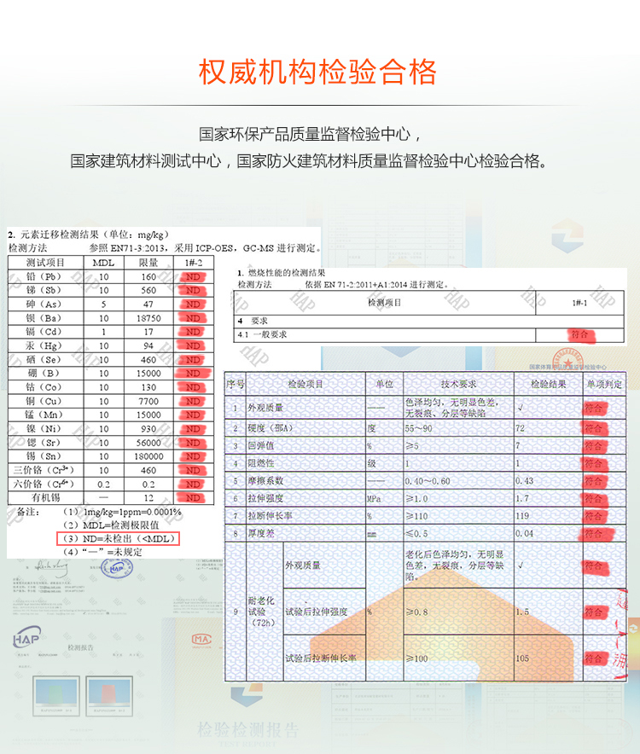Viewport: 640px width, 754px height.
Task: Click the 技术要求 column header
Action: (x=458, y=384)
